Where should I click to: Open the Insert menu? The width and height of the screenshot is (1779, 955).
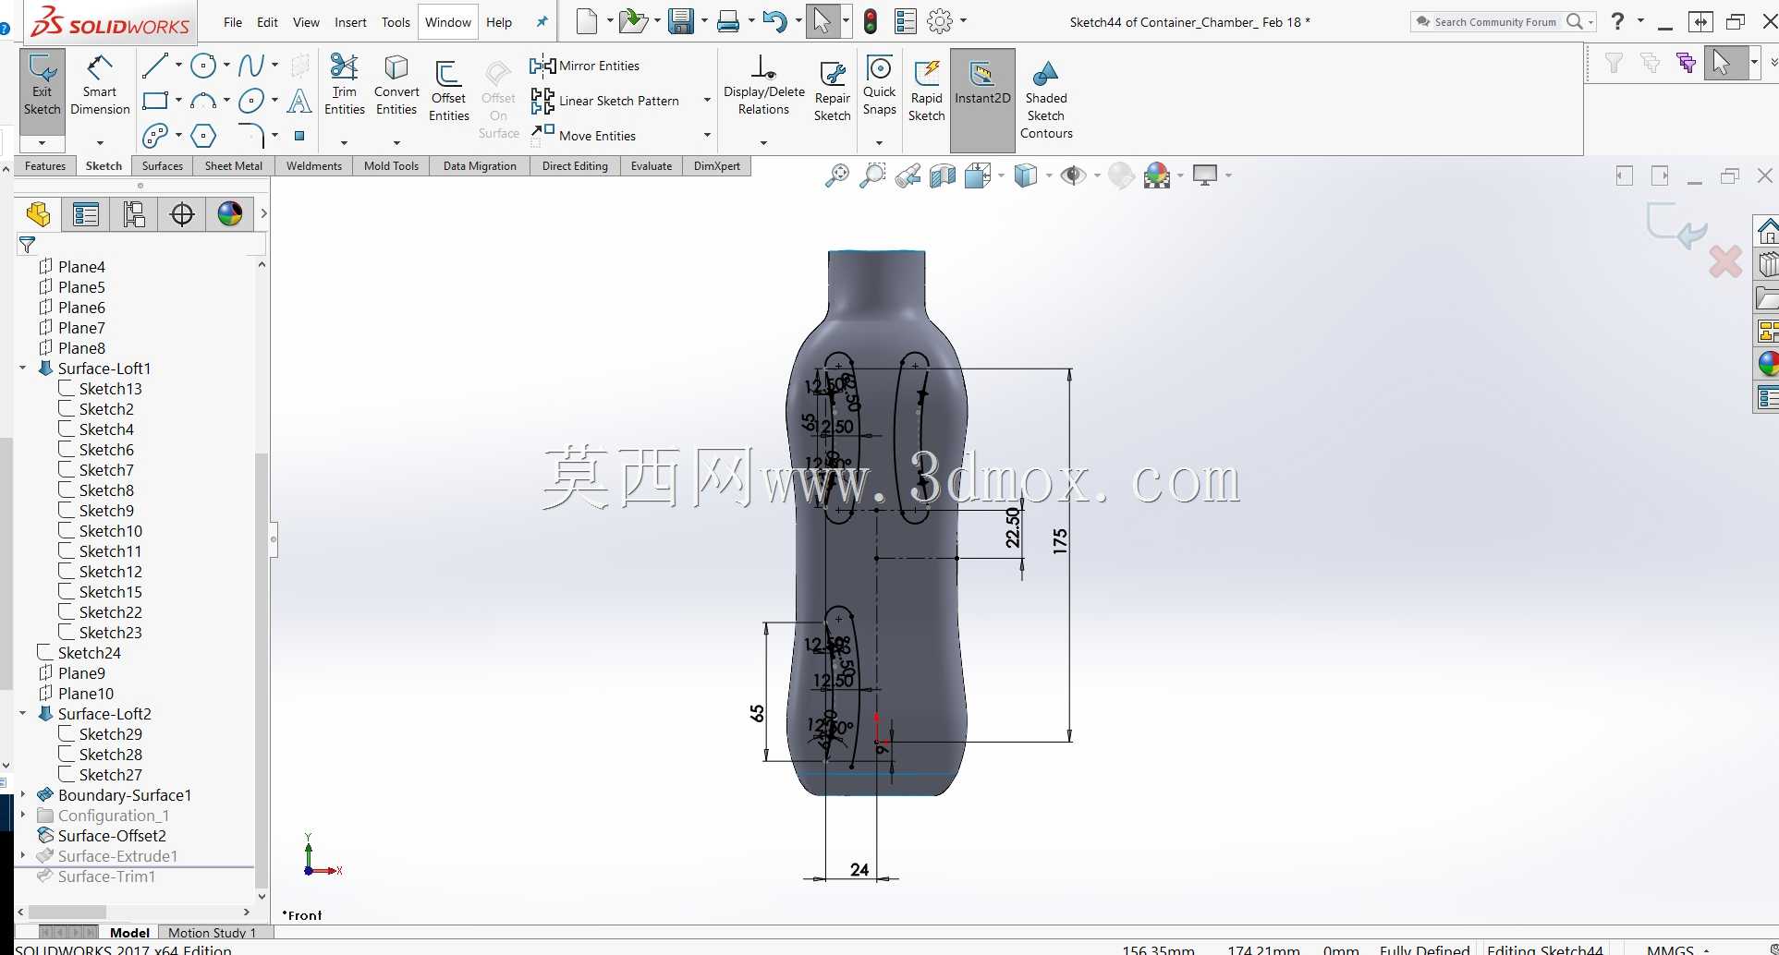(350, 22)
